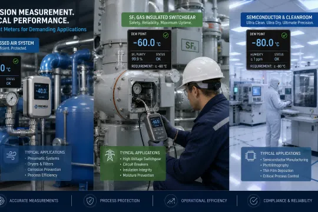Click the 'Compliance & Reliability' footer label
The image size is (318, 212).
[x=287, y=201]
